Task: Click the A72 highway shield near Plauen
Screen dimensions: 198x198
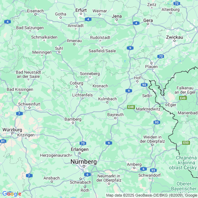Action: 161,56
